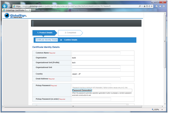
Task: Open Favorites with the star icon
Action: tap(160, 6)
